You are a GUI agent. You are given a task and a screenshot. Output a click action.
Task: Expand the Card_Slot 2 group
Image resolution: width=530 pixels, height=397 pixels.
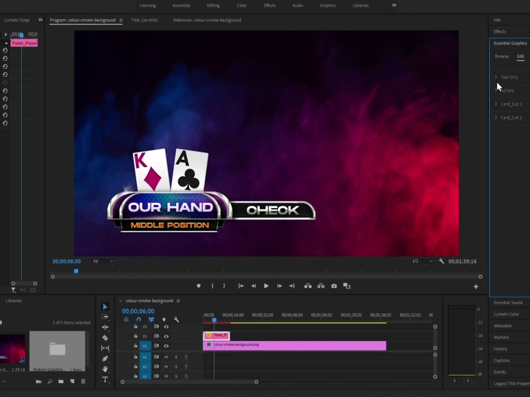(x=496, y=118)
